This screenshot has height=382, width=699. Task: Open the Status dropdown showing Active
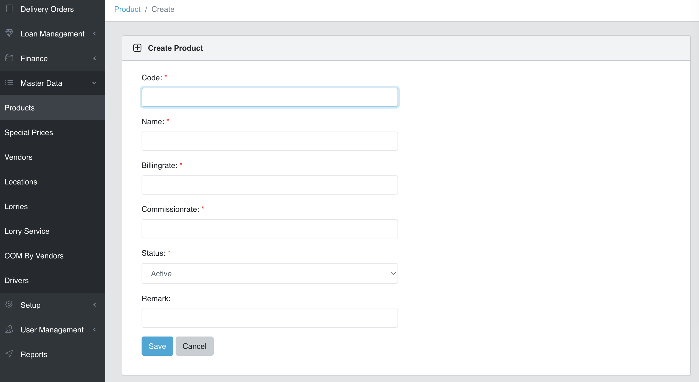269,273
